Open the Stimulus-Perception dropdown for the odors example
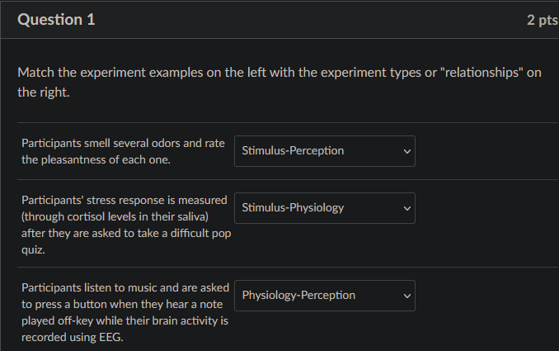Image resolution: width=559 pixels, height=351 pixels. 324,151
